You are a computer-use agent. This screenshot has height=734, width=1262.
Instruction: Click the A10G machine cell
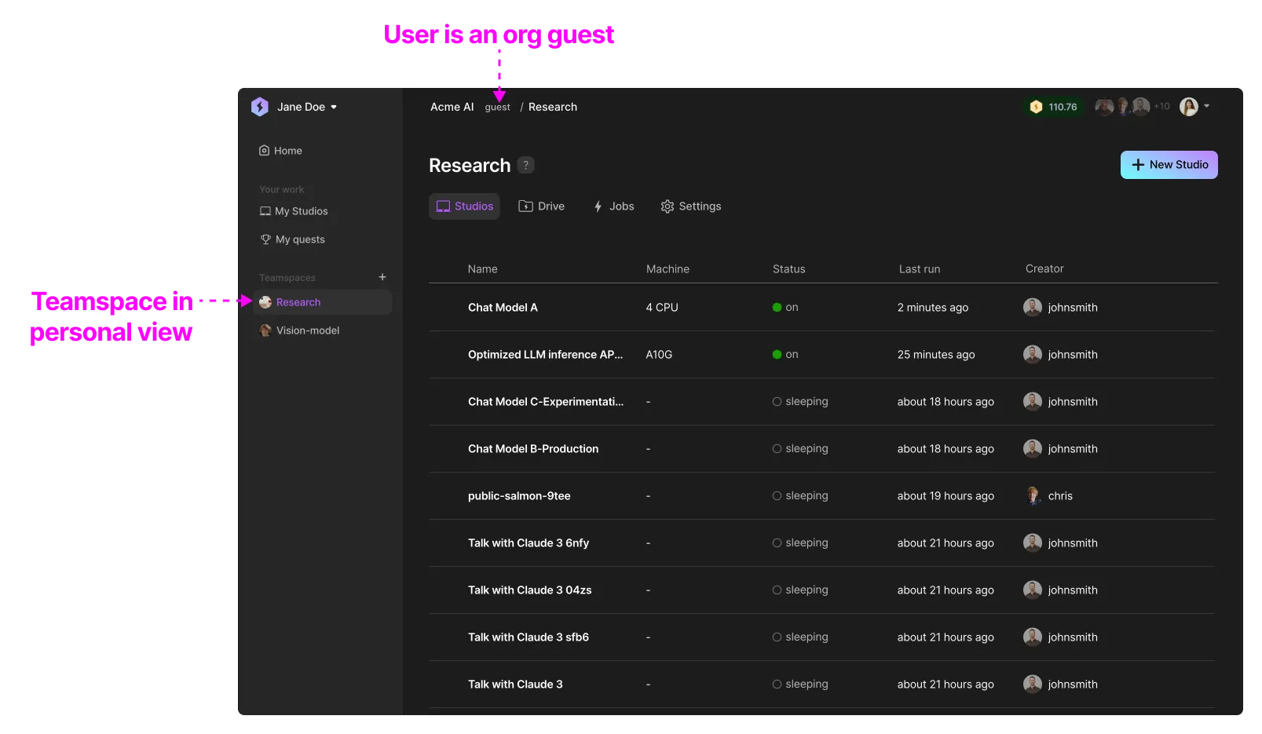point(659,355)
